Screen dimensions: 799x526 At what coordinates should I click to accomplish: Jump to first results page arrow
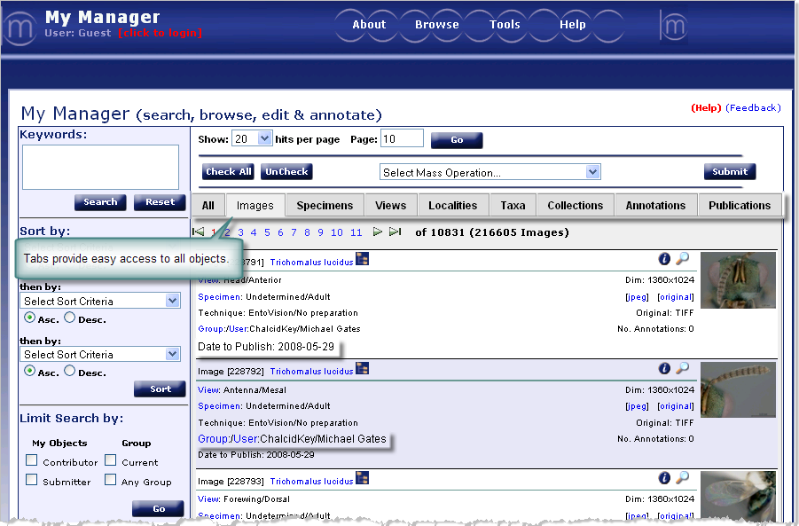pyautogui.click(x=199, y=232)
